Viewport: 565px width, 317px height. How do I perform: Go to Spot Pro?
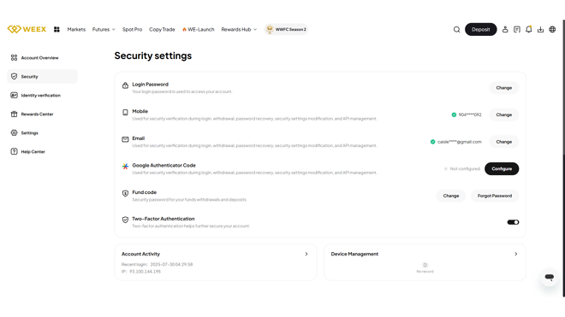click(x=132, y=30)
